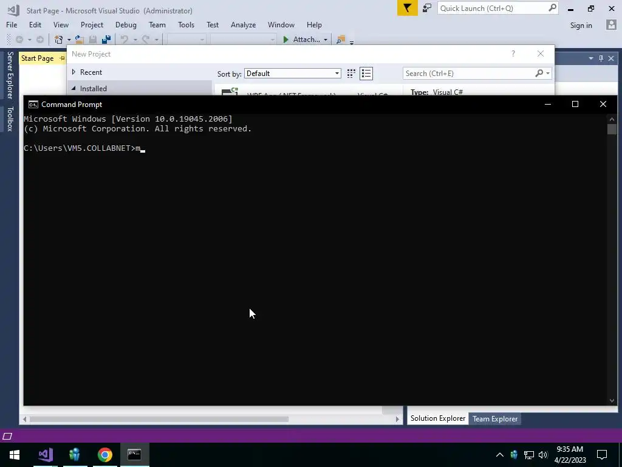This screenshot has width=622, height=467.
Task: Click the volume icon in system tray
Action: click(x=543, y=455)
